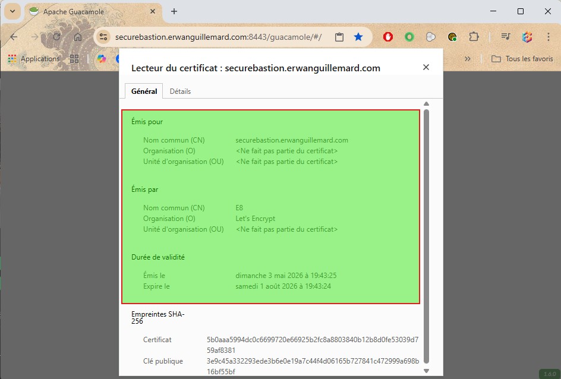Screen dimensions: 561x379
Task: Open the colorful profile avatar
Action: [527, 37]
